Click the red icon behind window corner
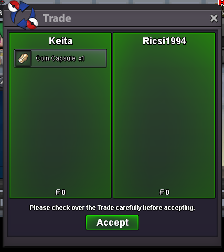This screenshot has width=224, height=252. pos(221,3)
